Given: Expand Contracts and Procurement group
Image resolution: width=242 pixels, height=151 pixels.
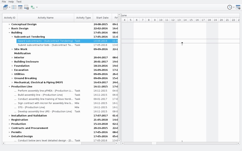Looking at the screenshot, I should click(x=9, y=128).
